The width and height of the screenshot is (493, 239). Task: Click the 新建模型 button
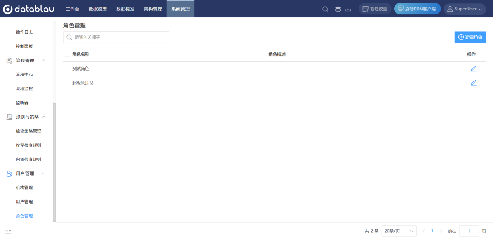[x=375, y=9]
